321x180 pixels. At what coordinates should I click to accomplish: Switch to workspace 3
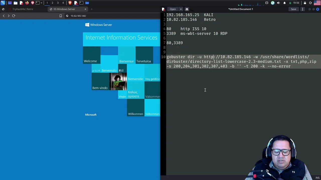tap(58, 3)
